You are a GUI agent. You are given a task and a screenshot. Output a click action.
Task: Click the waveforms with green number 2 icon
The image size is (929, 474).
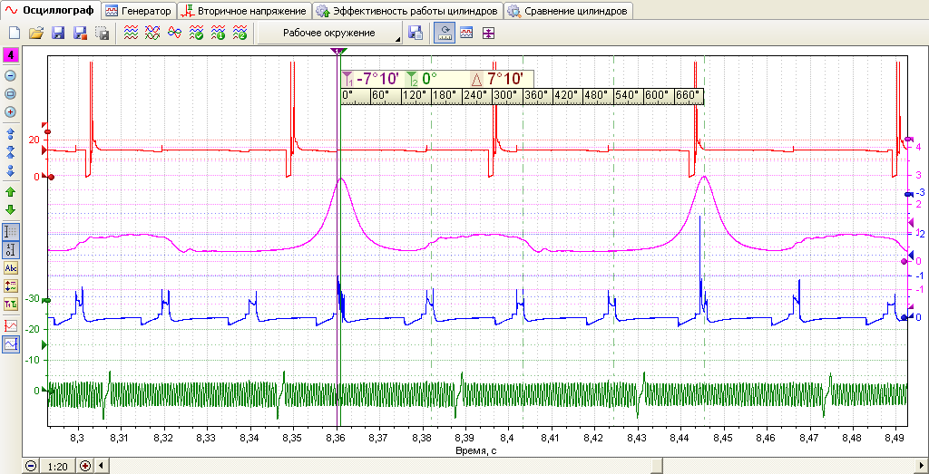click(x=240, y=34)
